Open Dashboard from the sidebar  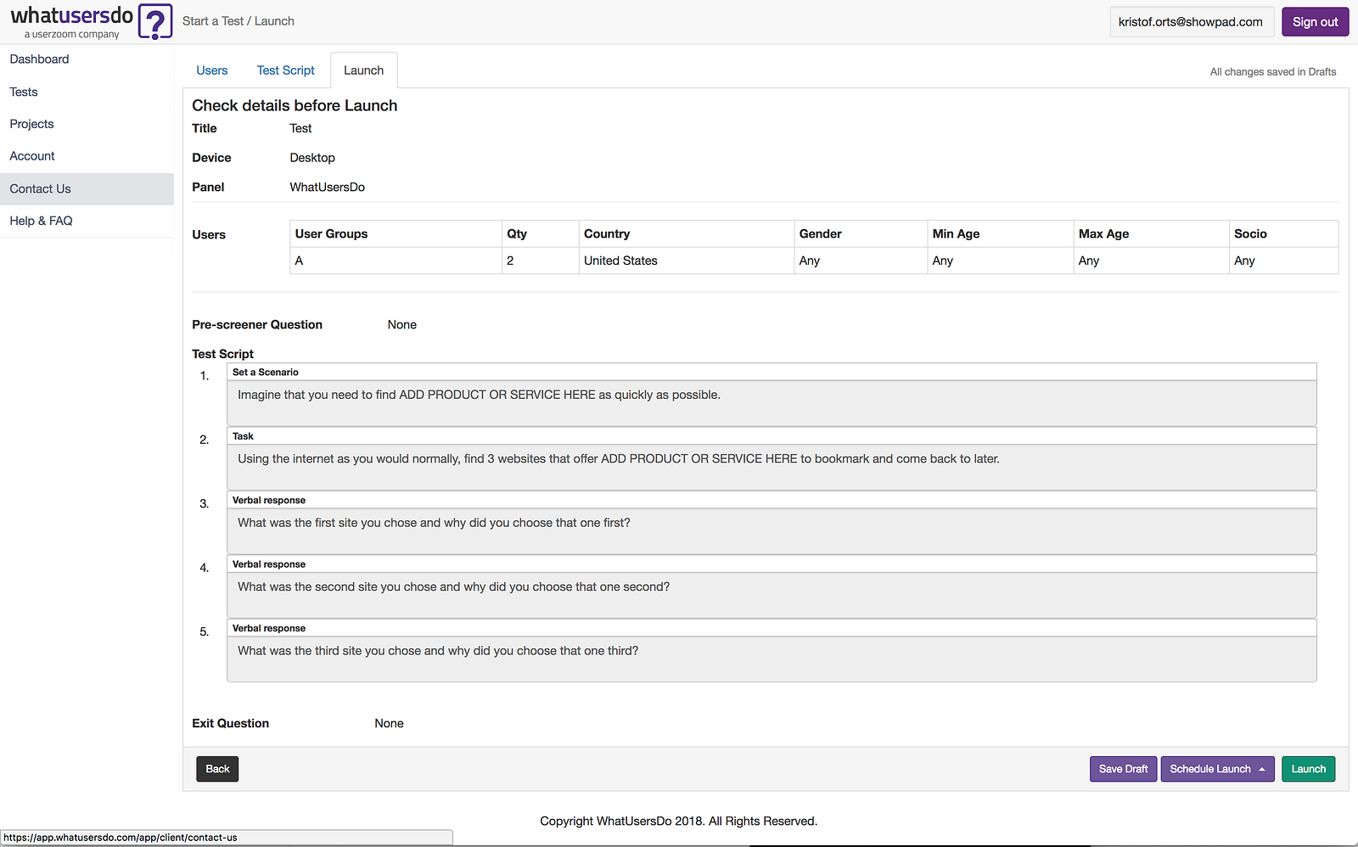(40, 59)
